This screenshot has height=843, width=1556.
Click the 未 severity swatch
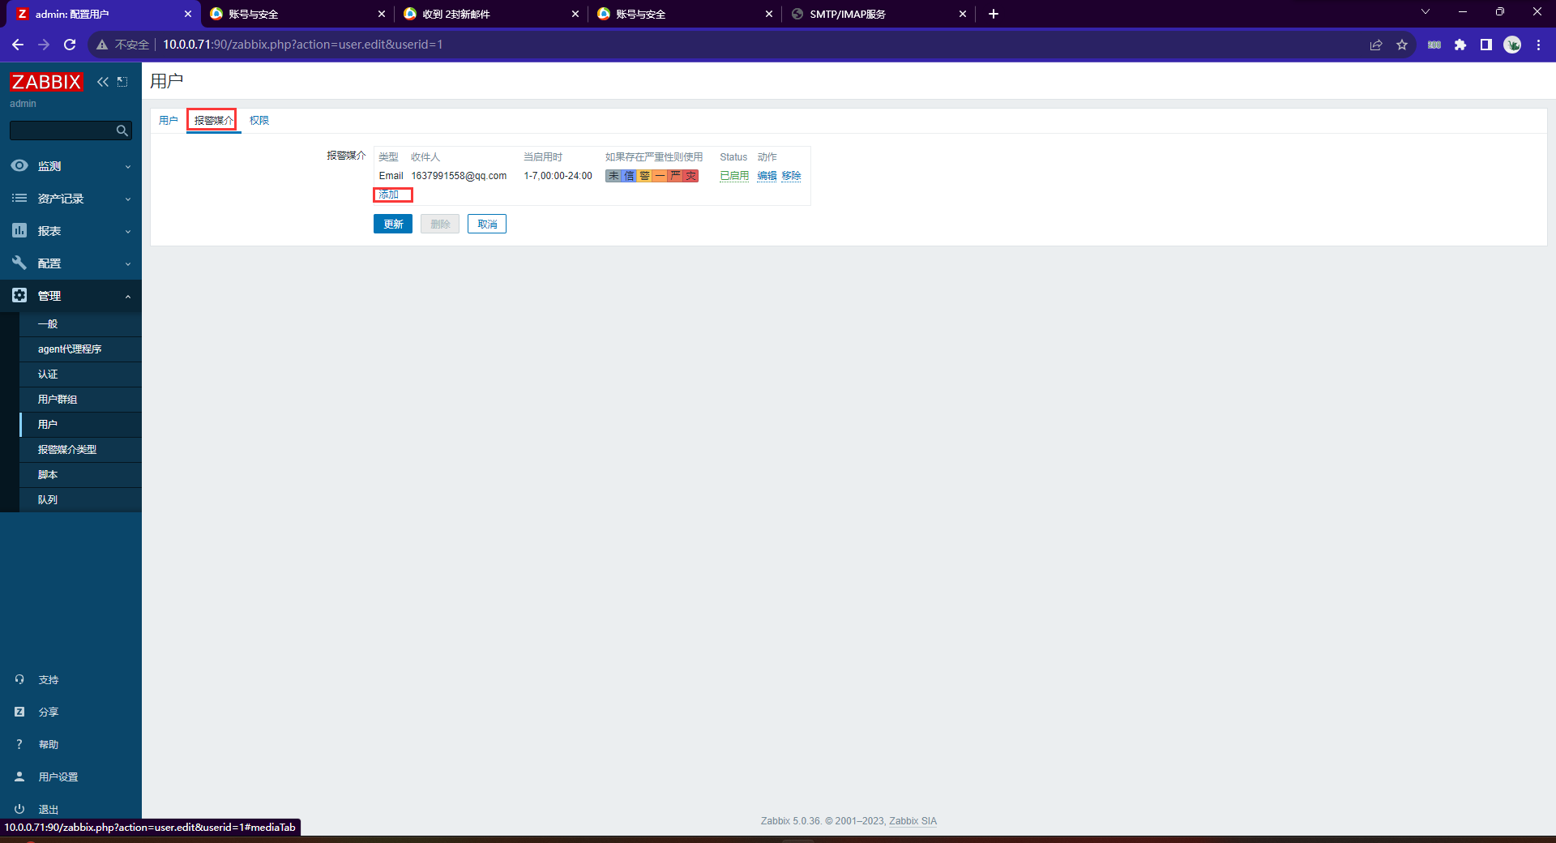click(613, 176)
